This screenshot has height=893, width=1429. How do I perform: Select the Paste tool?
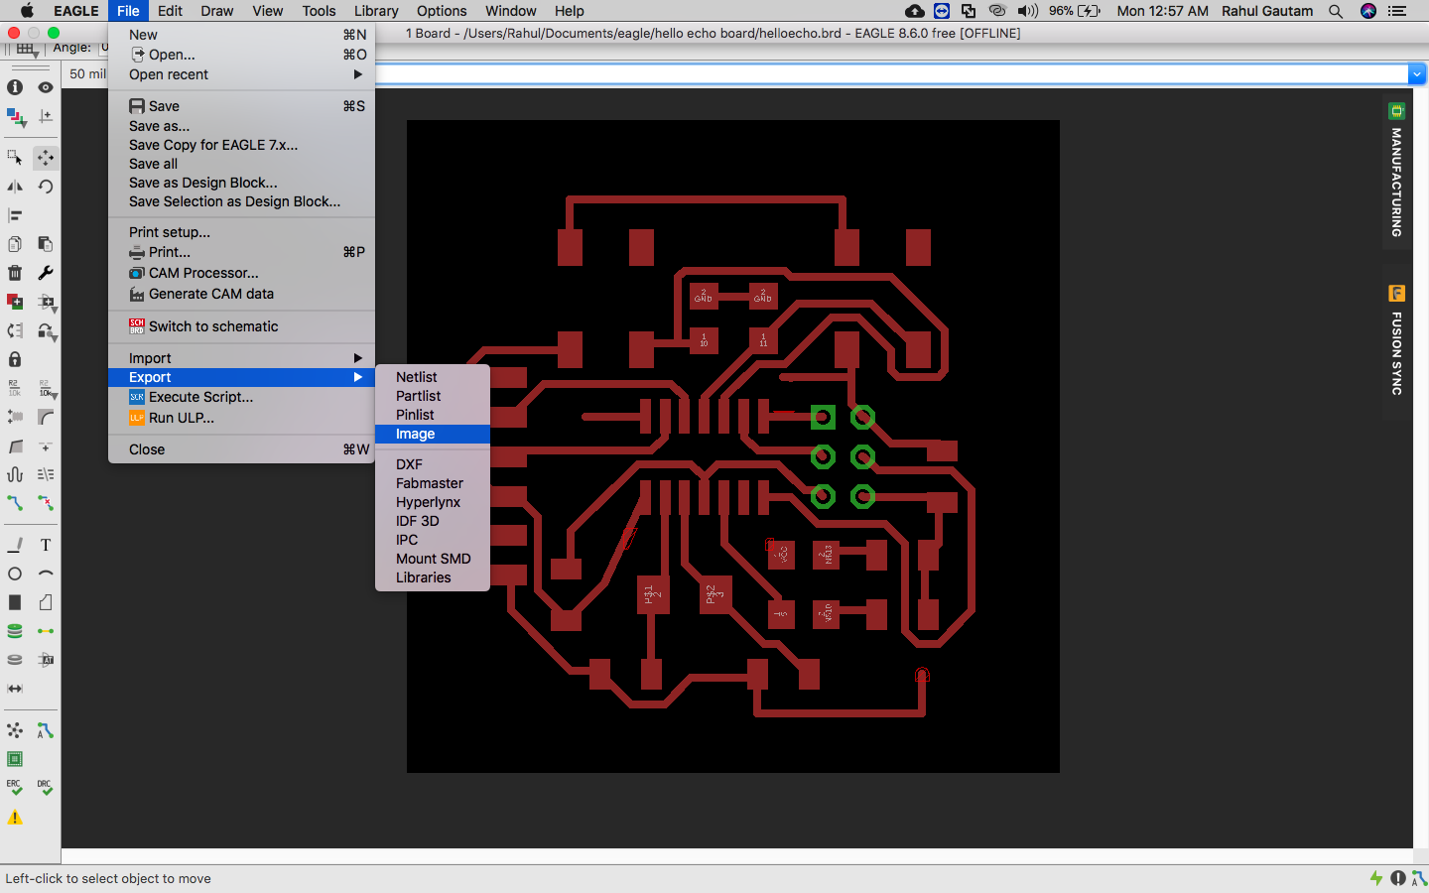coord(46,244)
